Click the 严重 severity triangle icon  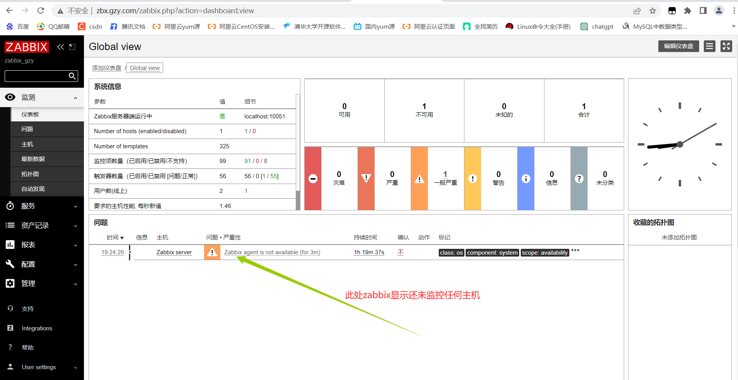pos(366,179)
